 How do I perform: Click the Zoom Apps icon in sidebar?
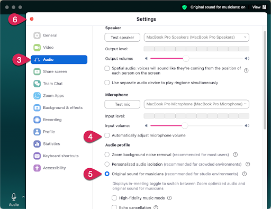(x=37, y=96)
